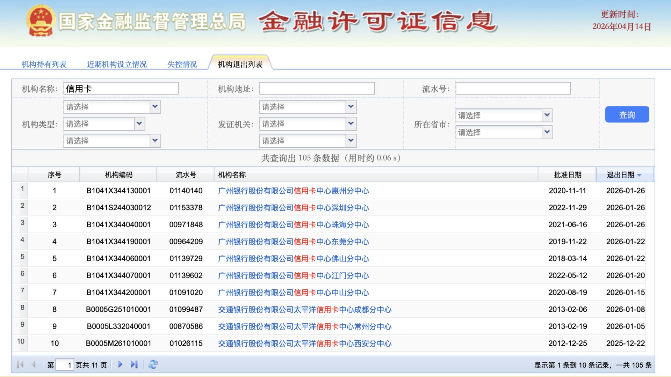Click the 机构地址 input field
The width and height of the screenshot is (671, 377).
tap(316, 88)
